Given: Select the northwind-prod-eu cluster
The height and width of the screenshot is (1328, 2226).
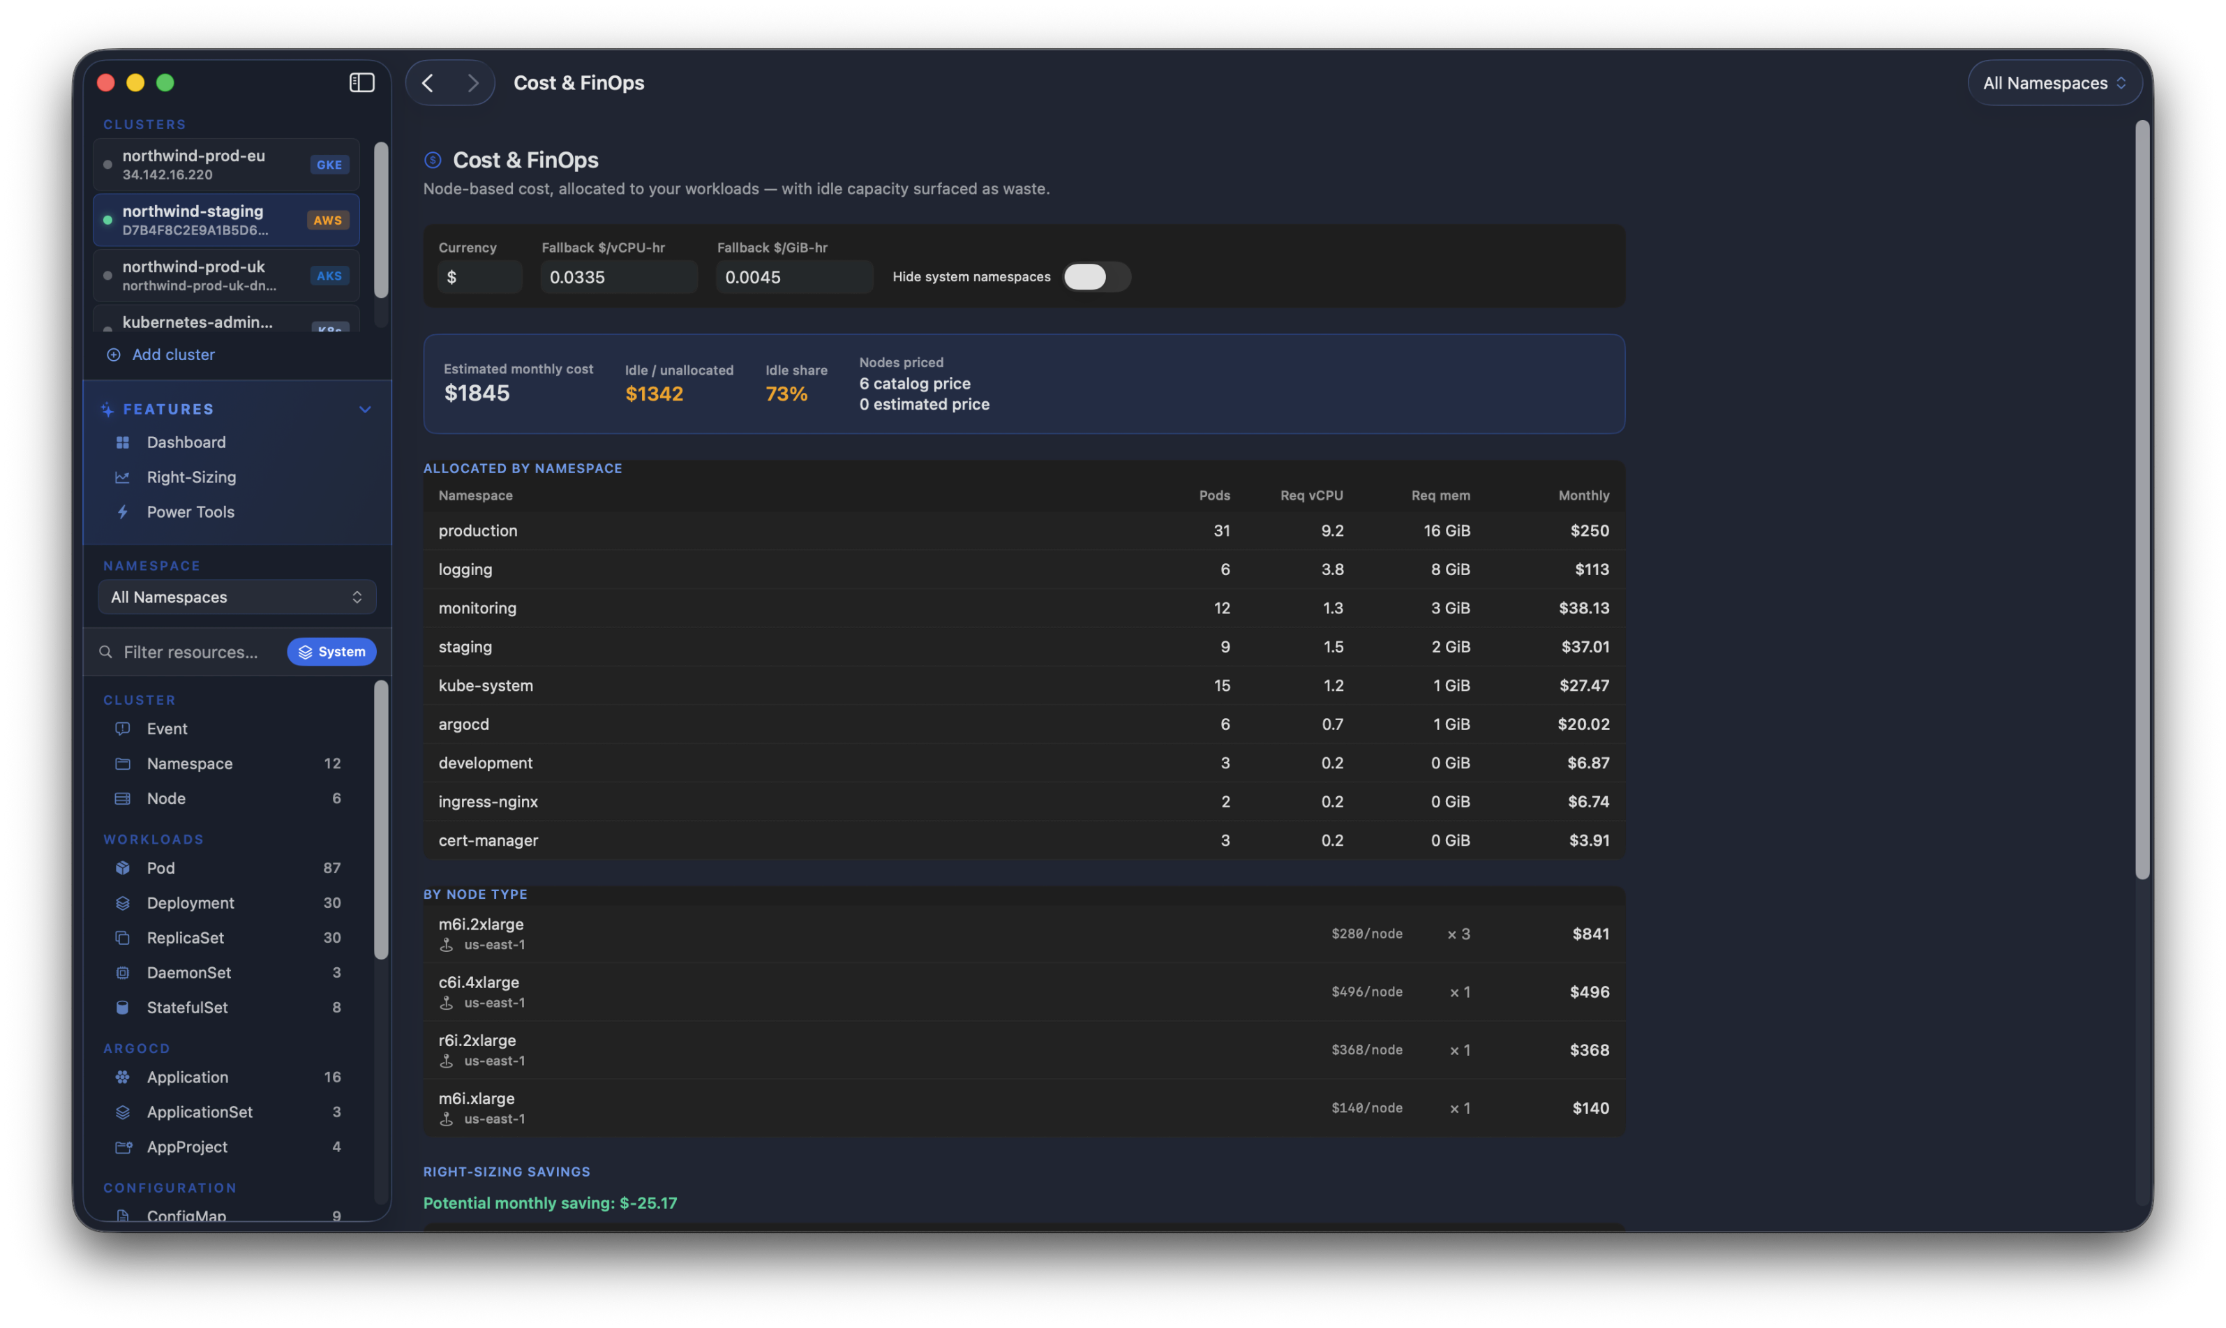Looking at the screenshot, I should click(226, 165).
